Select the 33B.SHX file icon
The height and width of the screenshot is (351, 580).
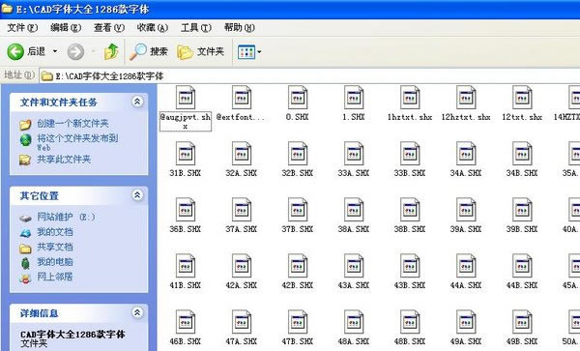tap(410, 154)
